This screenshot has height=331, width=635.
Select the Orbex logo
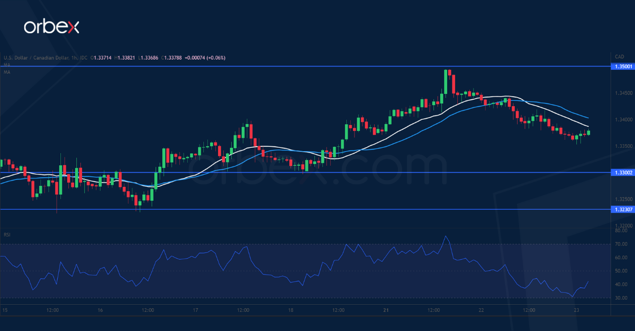[x=51, y=25]
